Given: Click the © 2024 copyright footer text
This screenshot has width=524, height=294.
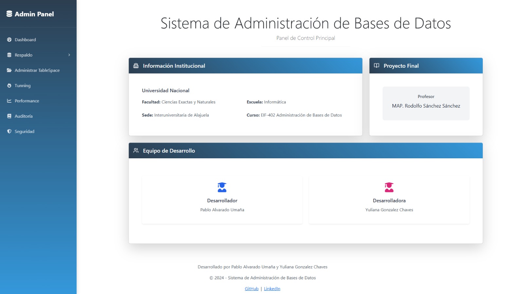Looking at the screenshot, I should (x=263, y=278).
